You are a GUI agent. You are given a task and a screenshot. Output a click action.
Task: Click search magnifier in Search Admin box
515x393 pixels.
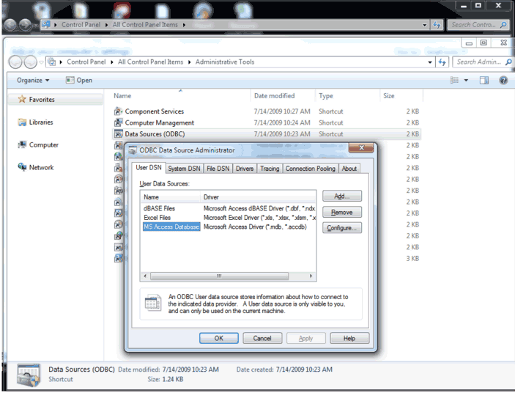(x=508, y=62)
